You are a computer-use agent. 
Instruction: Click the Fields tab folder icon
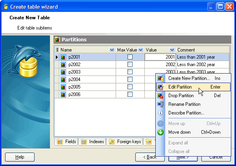[x=60, y=142]
